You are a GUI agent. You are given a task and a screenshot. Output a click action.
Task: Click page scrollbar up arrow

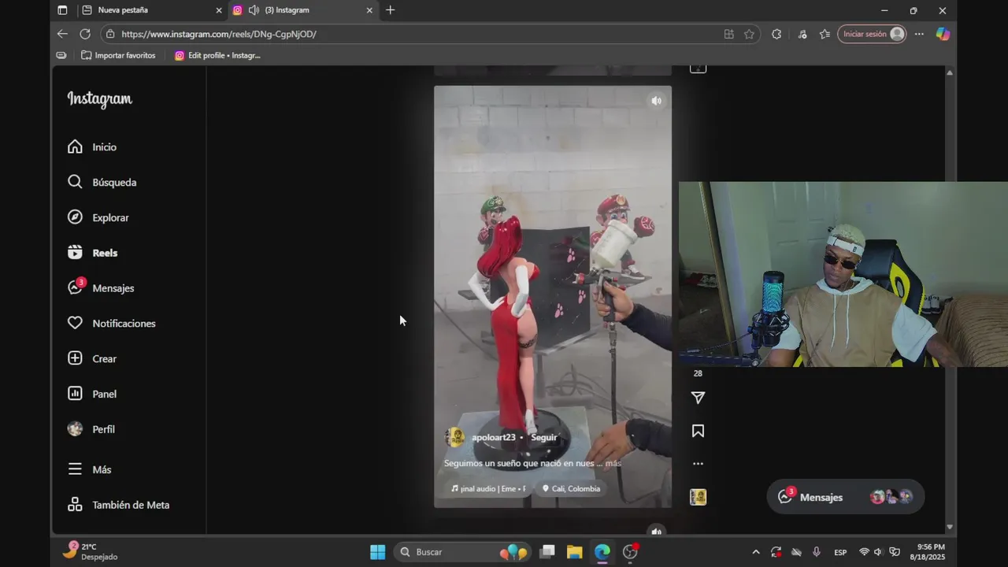point(950,72)
